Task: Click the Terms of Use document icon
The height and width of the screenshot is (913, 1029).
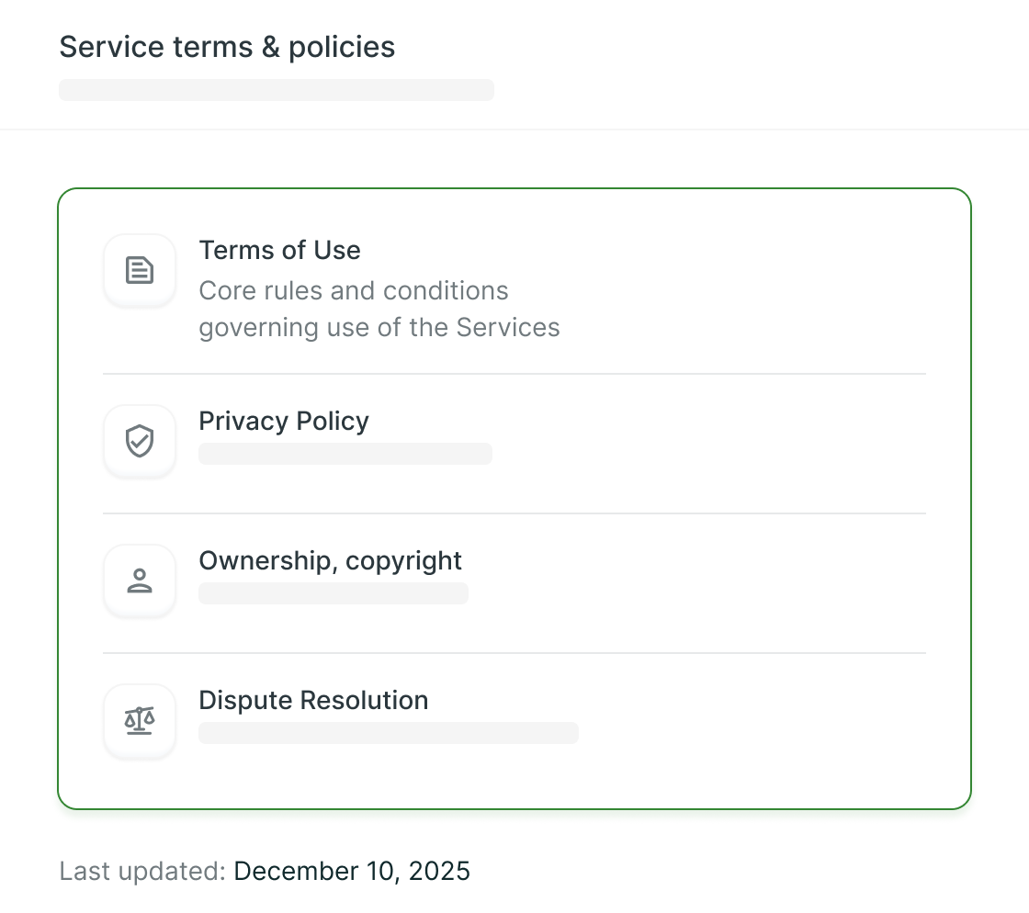Action: click(140, 270)
